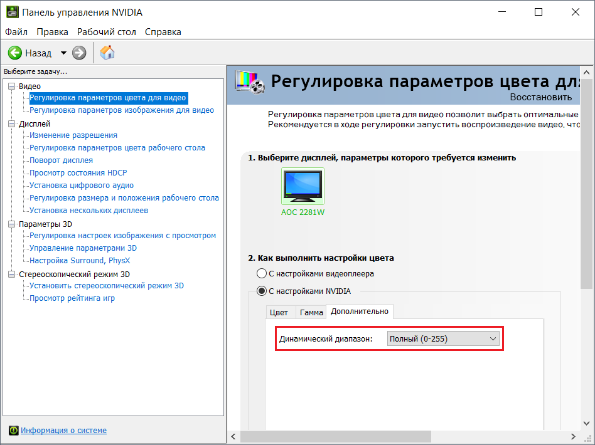Open 'Регулировка размера и положения рабочего стола'
595x445 pixels.
click(x=124, y=197)
